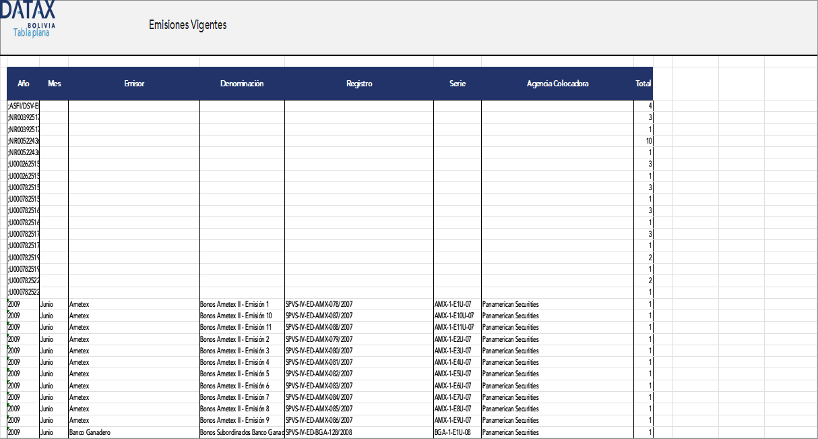The height and width of the screenshot is (439, 818).
Task: Select registro SPVS-IV-ED-AMX-078/2007
Action: tap(359, 304)
